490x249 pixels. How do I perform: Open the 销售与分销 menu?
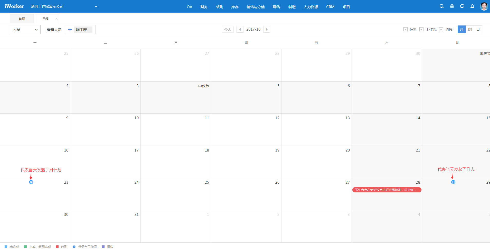point(256,7)
